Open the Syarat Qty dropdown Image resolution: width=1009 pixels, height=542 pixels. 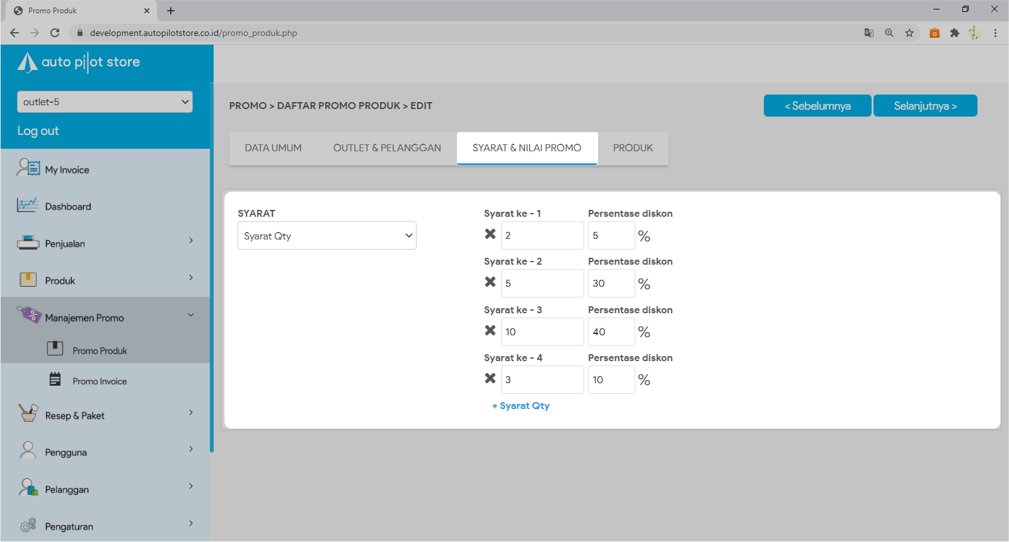click(x=326, y=236)
